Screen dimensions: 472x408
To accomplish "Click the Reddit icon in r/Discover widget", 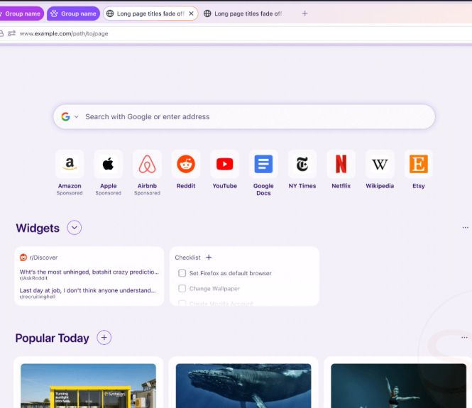I will 23,258.
